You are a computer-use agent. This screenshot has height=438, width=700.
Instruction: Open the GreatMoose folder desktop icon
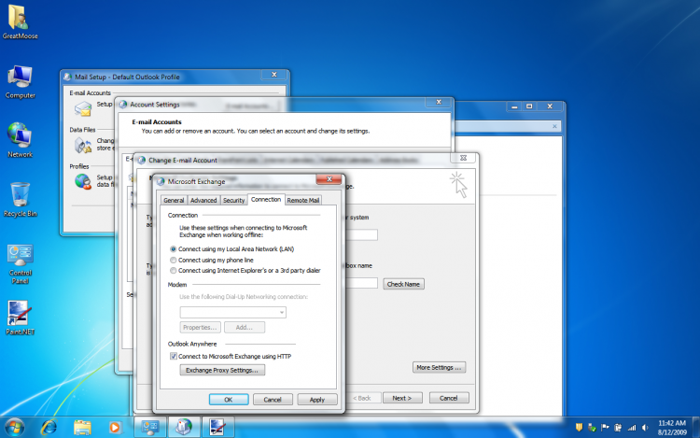click(20, 21)
